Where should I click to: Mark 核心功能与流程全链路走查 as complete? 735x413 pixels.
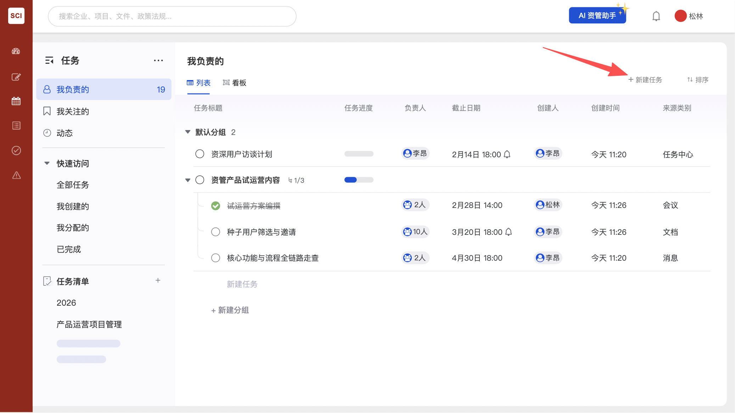point(215,258)
